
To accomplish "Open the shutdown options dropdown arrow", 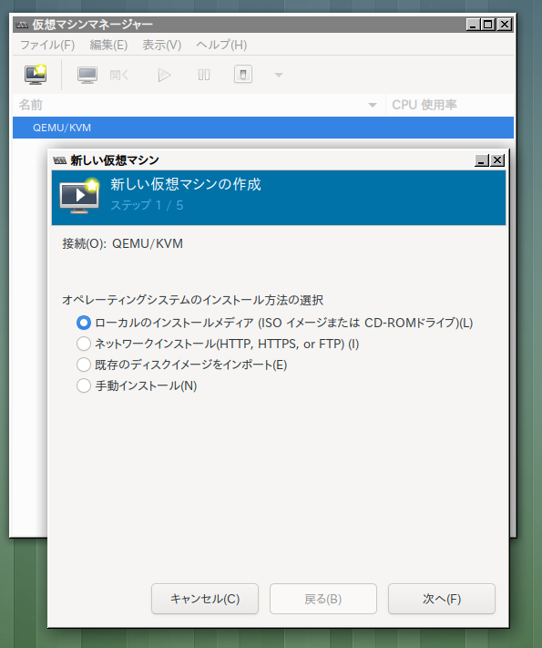I will coord(279,76).
